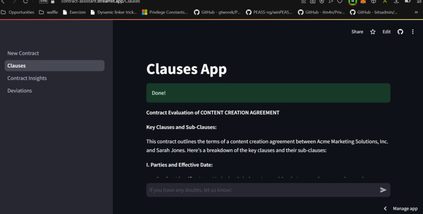Reload the page in the browser
Viewport: 423px width, 214px height.
click(x=25, y=2)
